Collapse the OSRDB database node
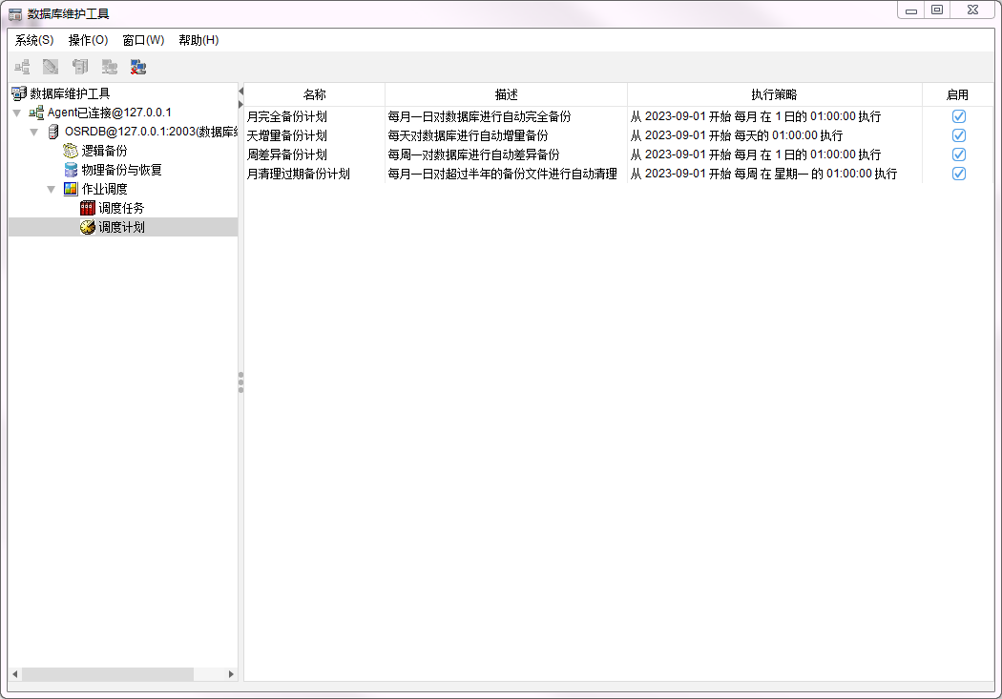 [x=34, y=132]
